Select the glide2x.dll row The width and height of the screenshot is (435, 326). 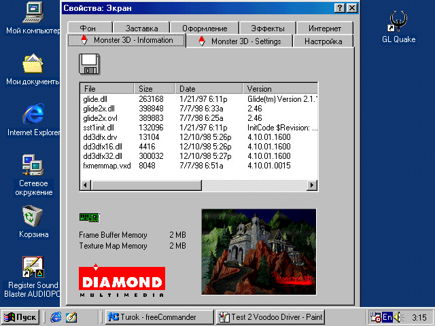[x=198, y=109]
